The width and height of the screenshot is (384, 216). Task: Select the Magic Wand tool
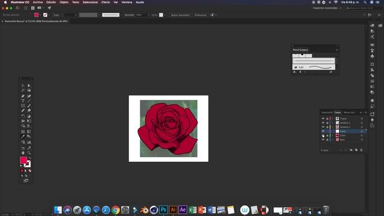(x=23, y=91)
